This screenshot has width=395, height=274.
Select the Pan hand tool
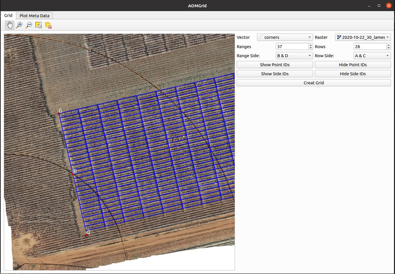(x=10, y=25)
